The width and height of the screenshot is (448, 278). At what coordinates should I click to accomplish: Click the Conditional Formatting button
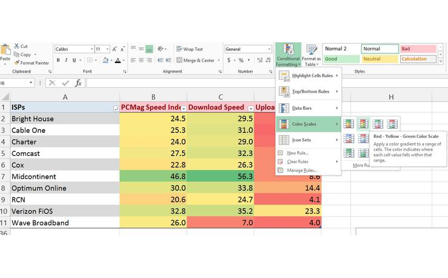pyautogui.click(x=288, y=55)
